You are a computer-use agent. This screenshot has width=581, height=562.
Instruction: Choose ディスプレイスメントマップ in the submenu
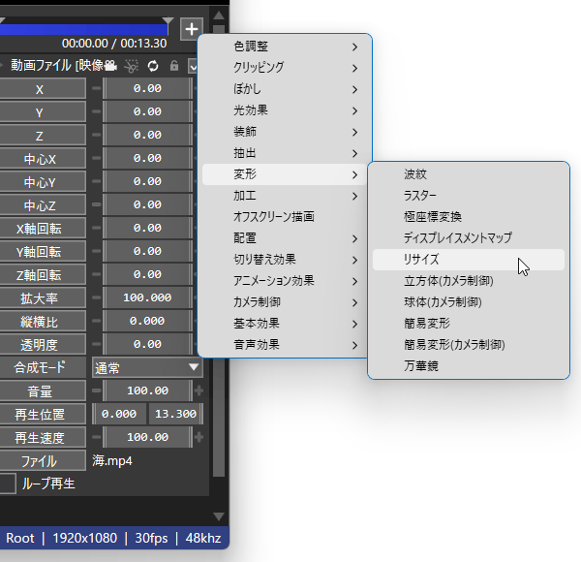(x=469, y=238)
